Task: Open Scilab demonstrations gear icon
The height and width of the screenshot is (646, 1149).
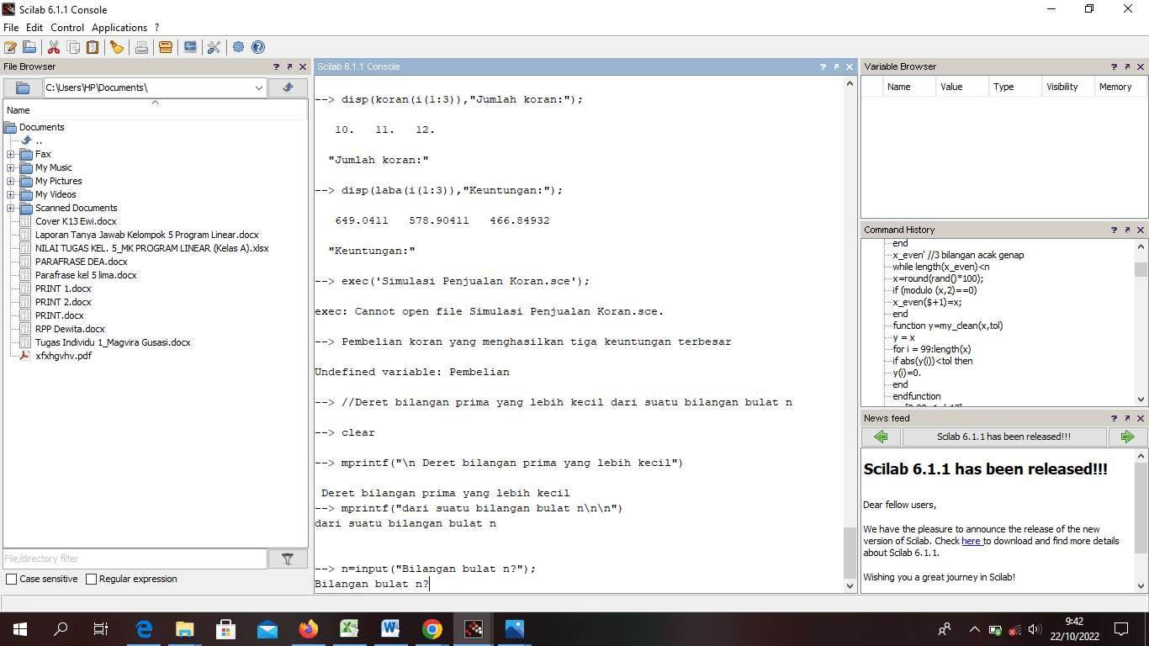Action: tap(239, 47)
